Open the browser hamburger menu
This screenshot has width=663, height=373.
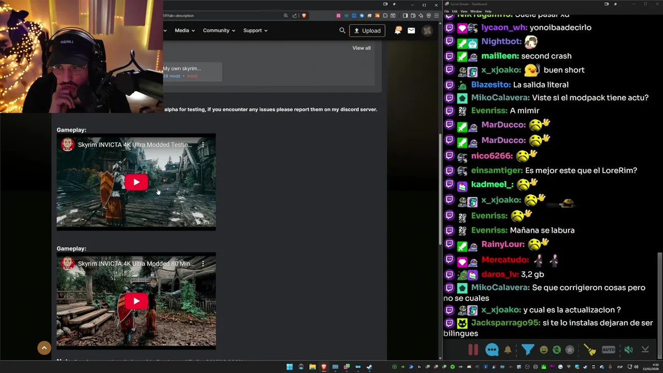[436, 16]
